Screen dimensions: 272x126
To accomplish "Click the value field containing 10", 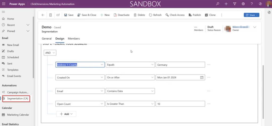I will pyautogui.click(x=180, y=104).
